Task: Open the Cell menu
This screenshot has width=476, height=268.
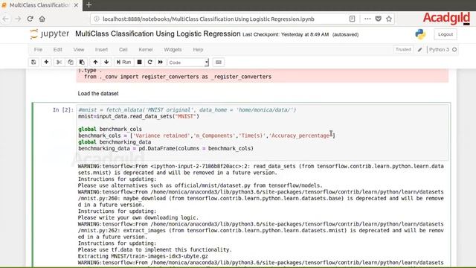Action: (123, 50)
